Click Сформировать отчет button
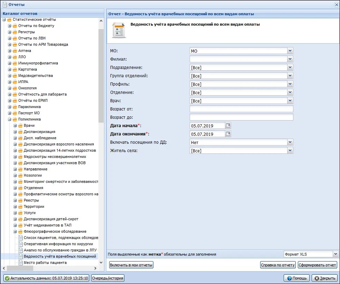 (317, 265)
